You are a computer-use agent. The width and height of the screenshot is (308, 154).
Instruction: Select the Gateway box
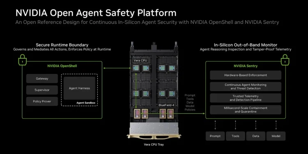tap(42, 78)
